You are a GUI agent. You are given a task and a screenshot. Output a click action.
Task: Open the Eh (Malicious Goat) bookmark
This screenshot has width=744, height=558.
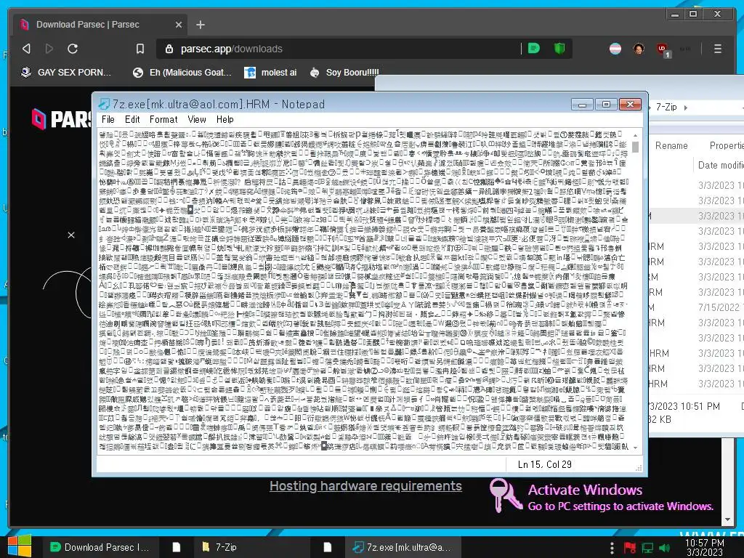click(x=182, y=73)
